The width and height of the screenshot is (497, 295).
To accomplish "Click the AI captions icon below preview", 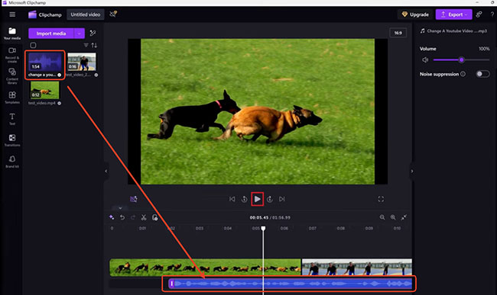I will (x=134, y=199).
